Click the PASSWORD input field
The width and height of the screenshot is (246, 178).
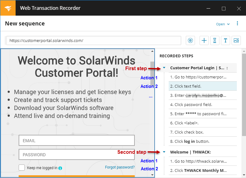[x=77, y=154]
